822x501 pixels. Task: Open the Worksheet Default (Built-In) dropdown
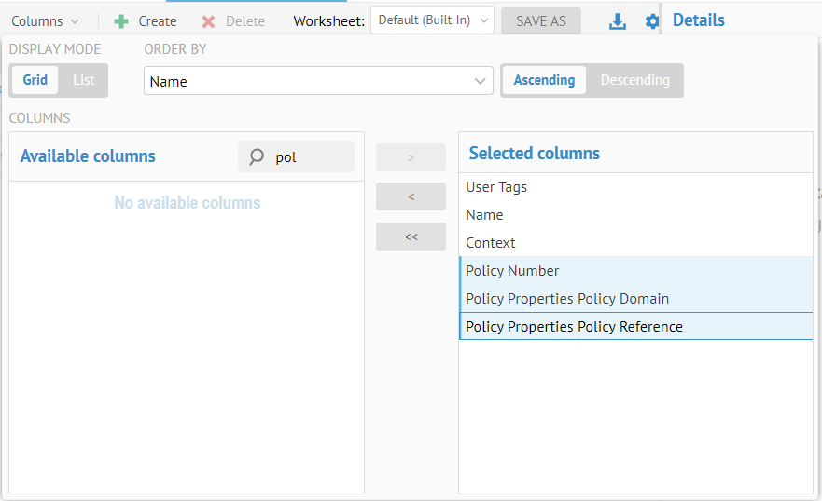point(432,20)
